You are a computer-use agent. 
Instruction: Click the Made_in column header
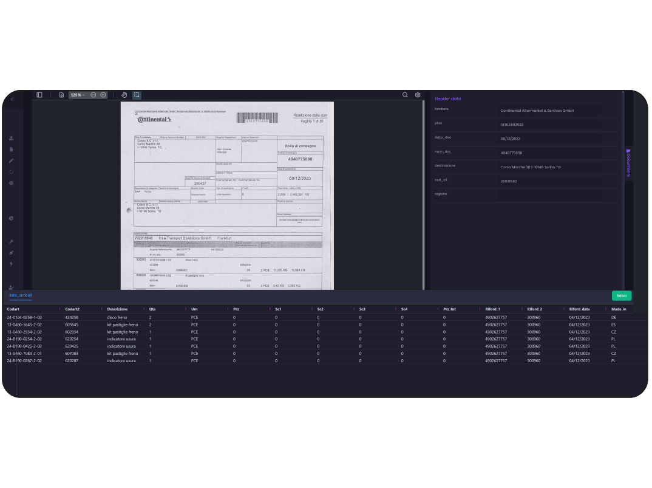[x=619, y=309]
